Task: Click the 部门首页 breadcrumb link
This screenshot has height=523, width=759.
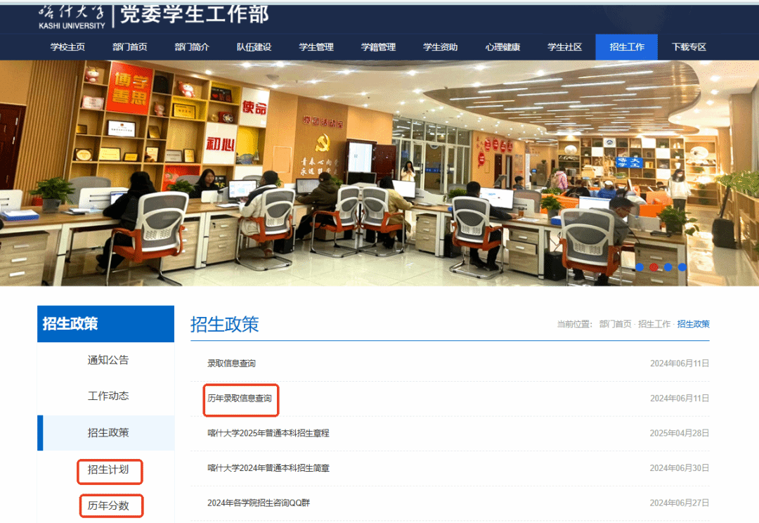Action: 615,324
